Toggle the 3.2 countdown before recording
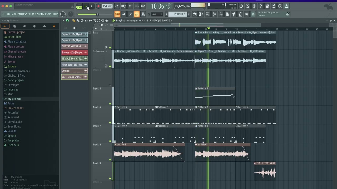337x189 pixels. coord(130,6)
